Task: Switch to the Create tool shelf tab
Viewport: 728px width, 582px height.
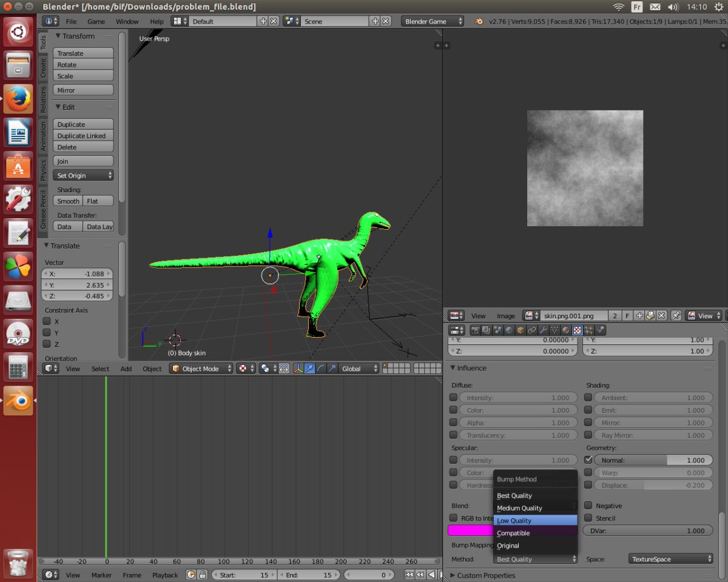Action: tap(43, 68)
